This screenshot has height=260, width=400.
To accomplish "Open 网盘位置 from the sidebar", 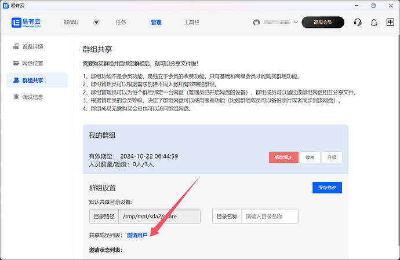I will pyautogui.click(x=33, y=63).
